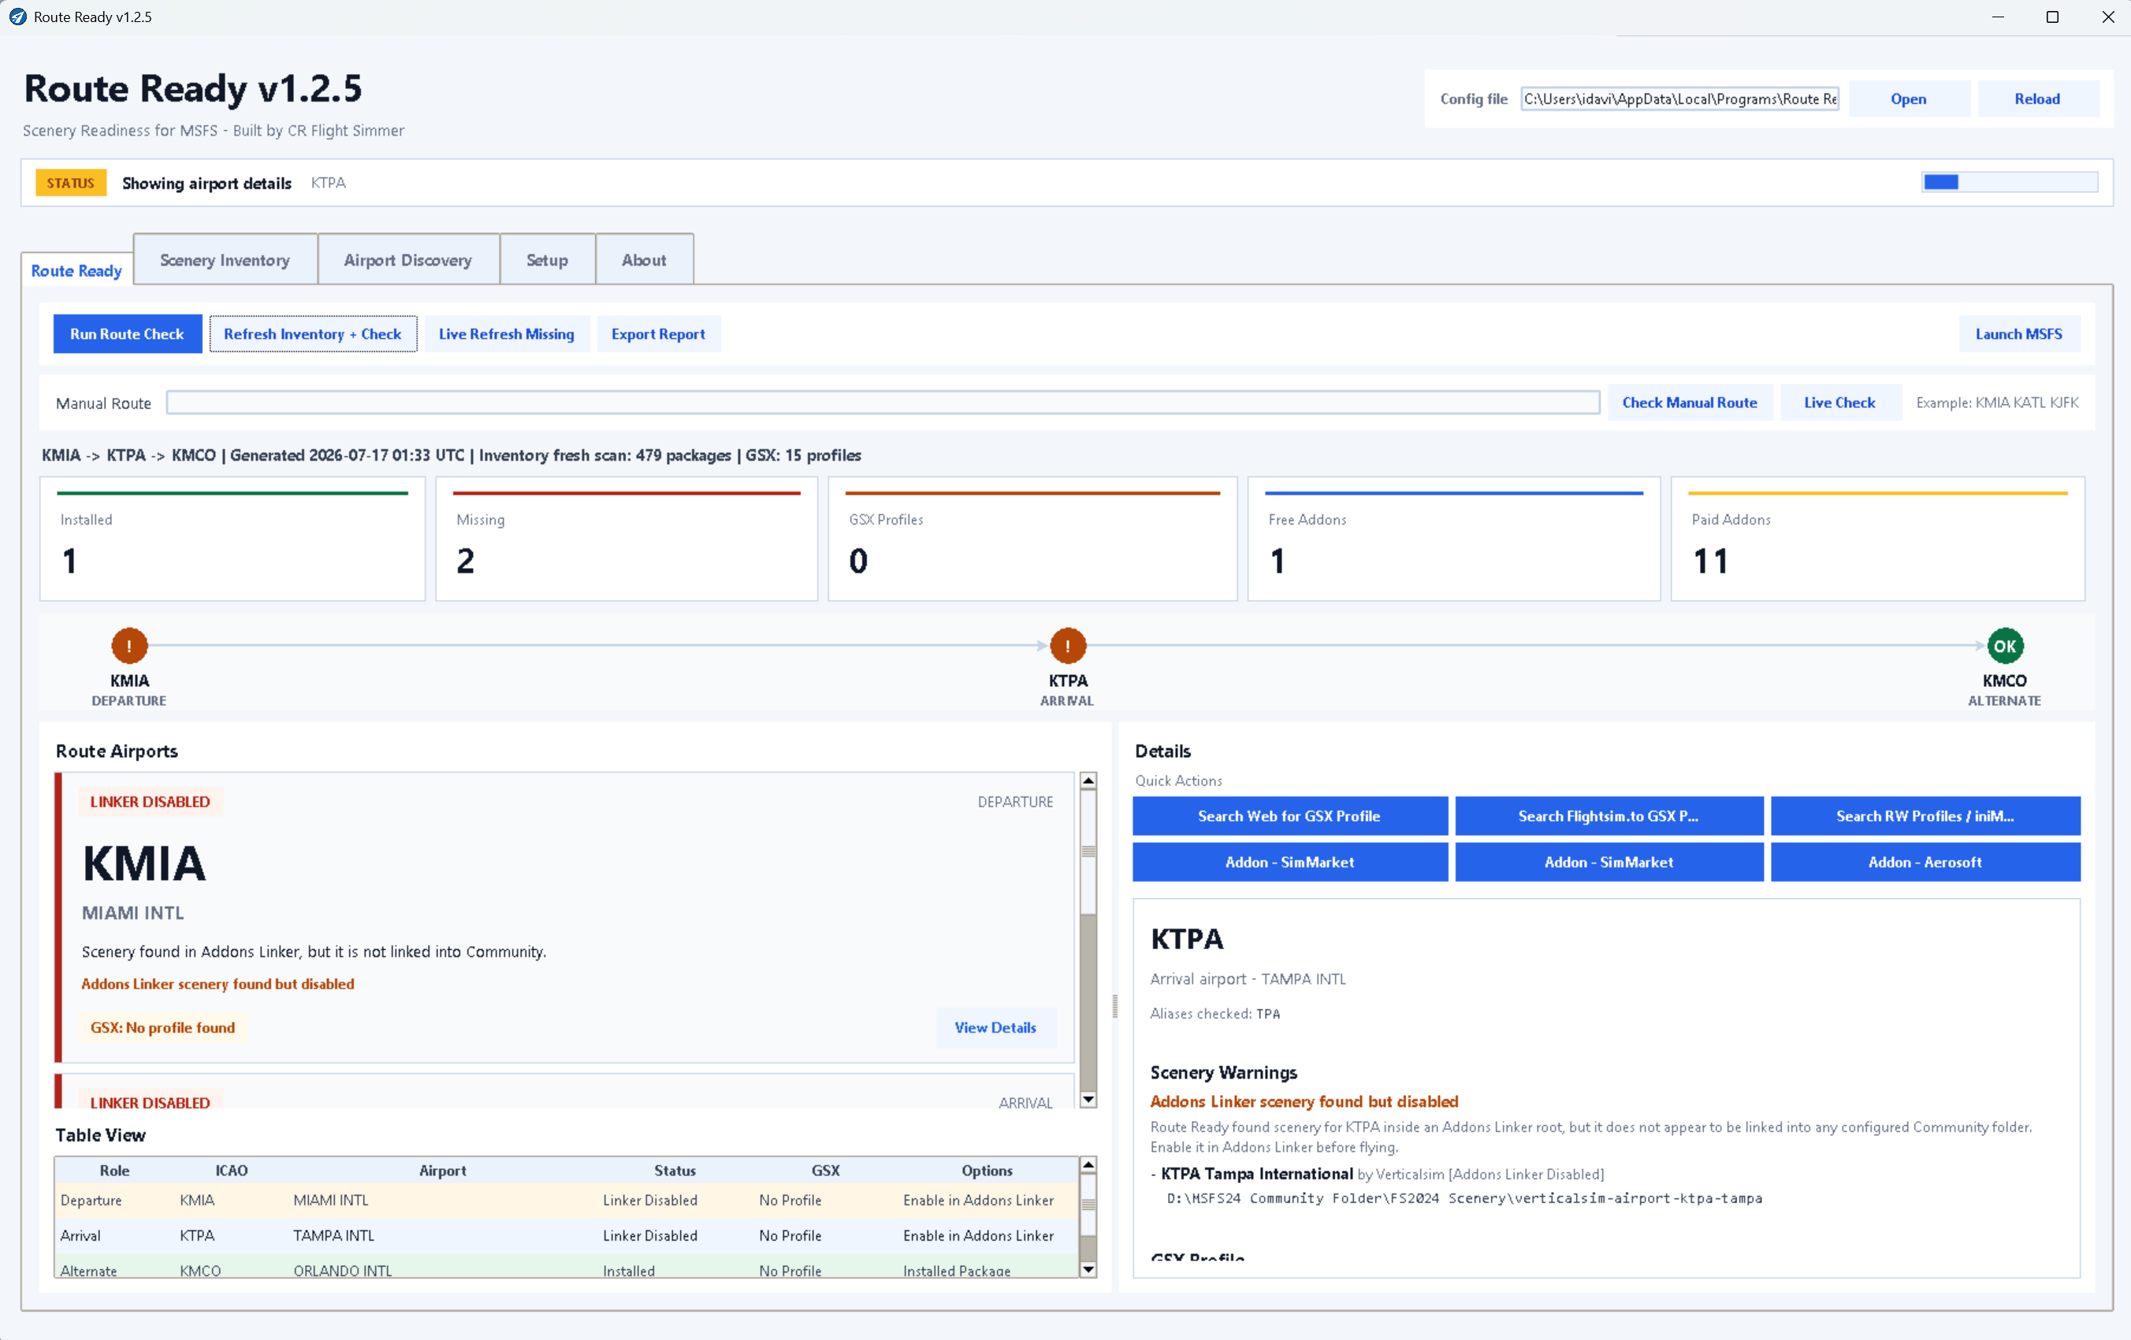
Task: Click 'Enable in Addons Linker' for KTPA row
Action: 978,1236
